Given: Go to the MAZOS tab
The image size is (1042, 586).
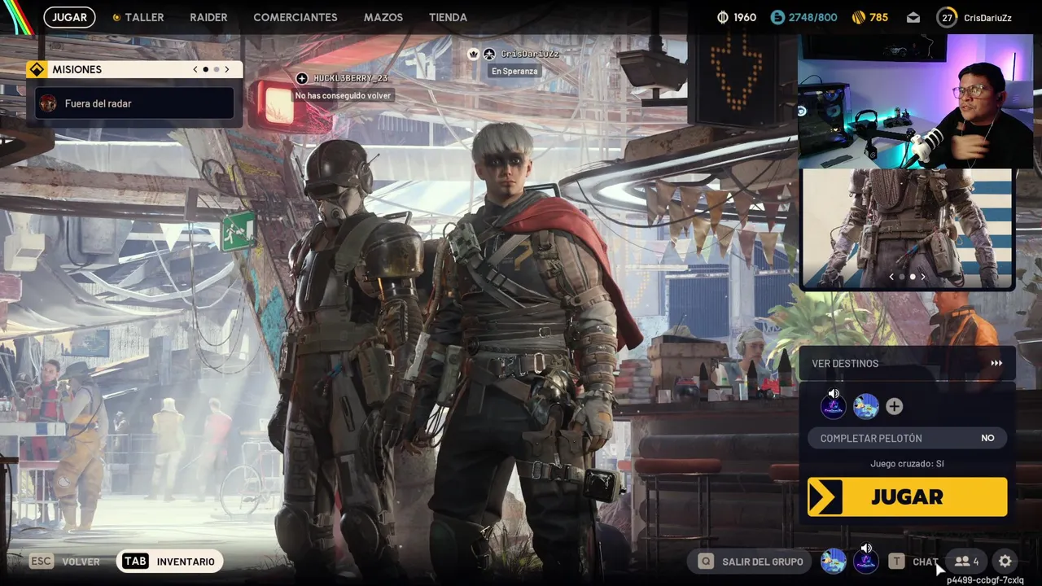Looking at the screenshot, I should click(383, 17).
